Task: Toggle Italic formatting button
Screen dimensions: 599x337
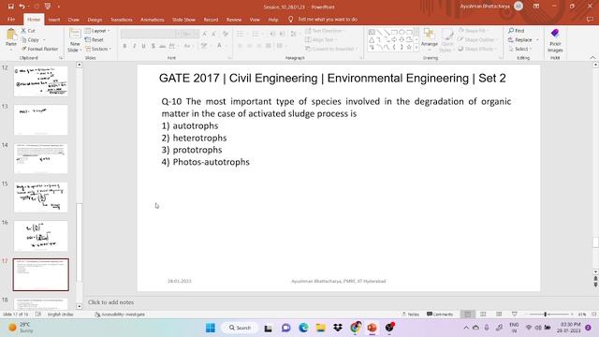Action: 134,46
